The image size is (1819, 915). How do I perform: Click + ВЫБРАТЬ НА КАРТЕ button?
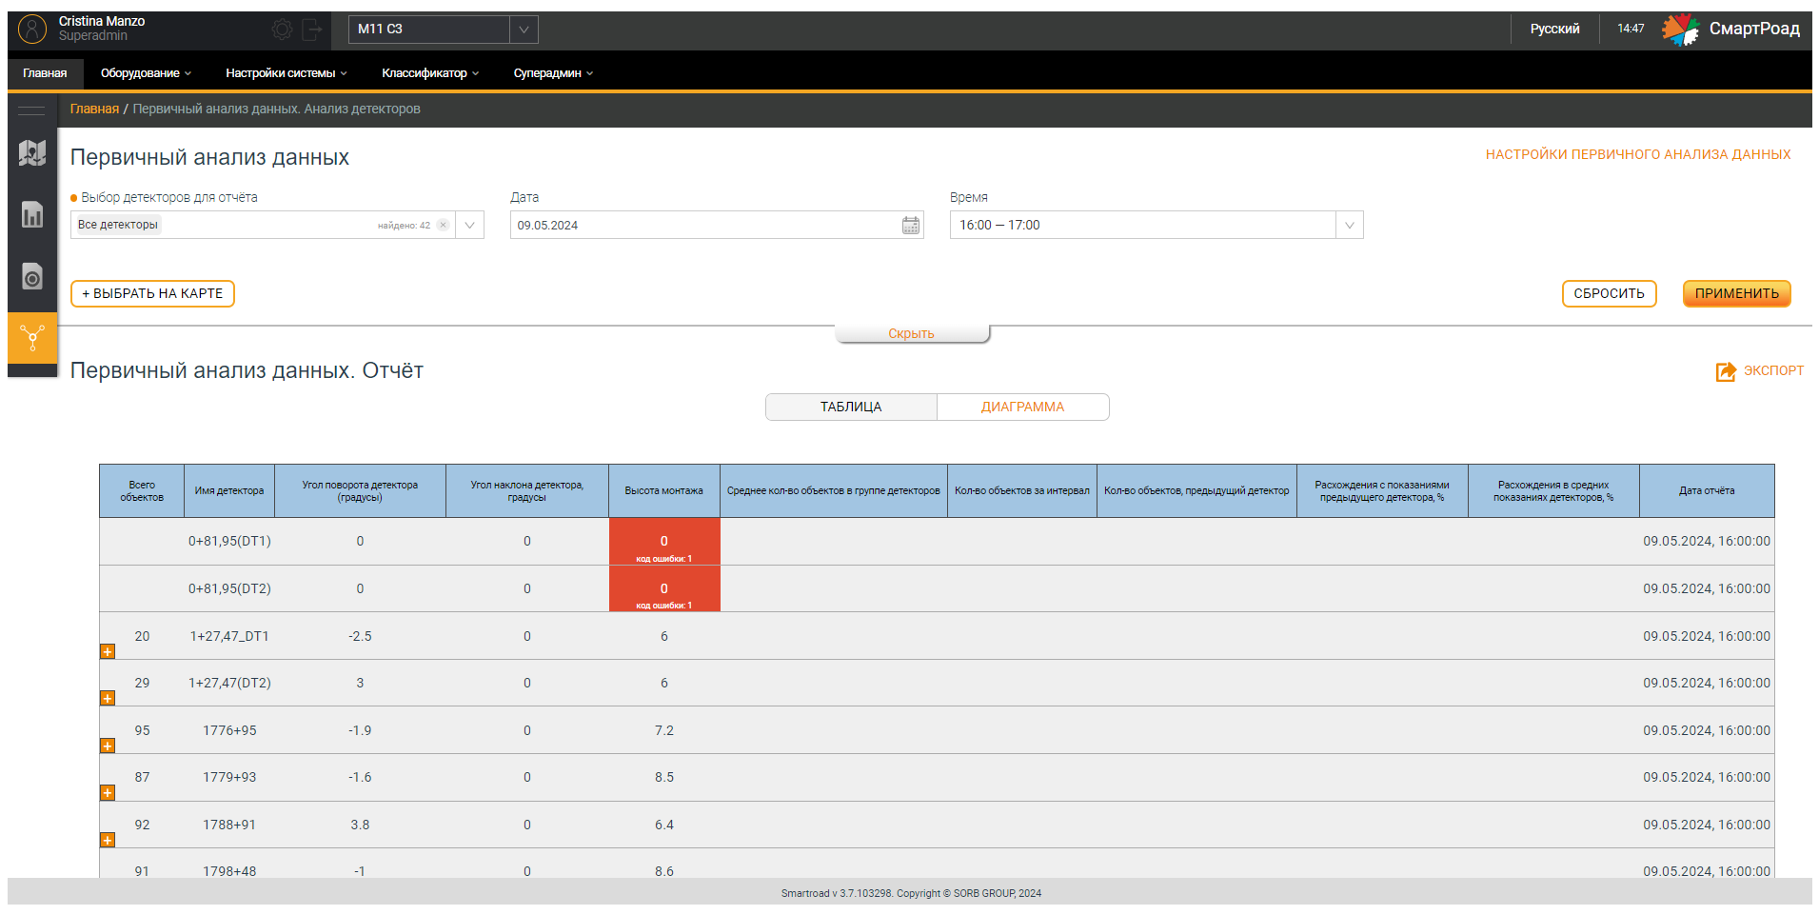coord(152,294)
